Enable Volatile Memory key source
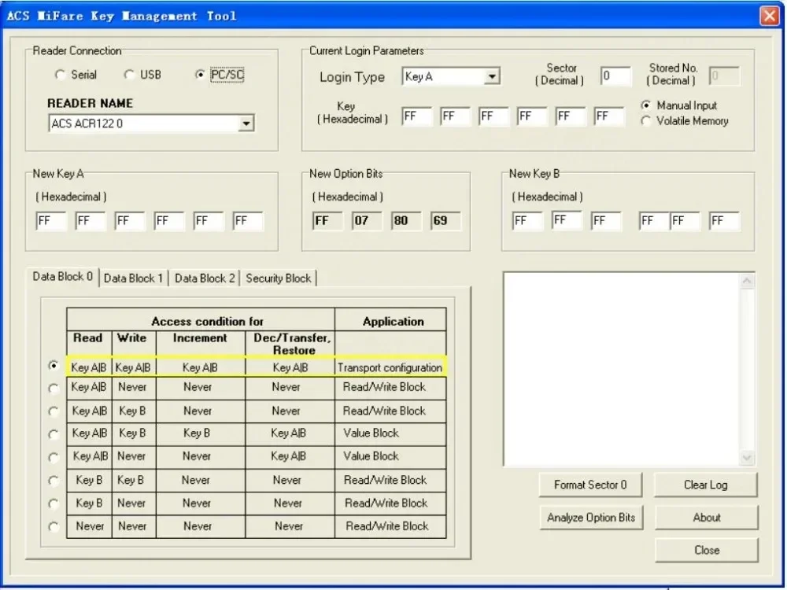Image resolution: width=787 pixels, height=590 pixels. [646, 121]
